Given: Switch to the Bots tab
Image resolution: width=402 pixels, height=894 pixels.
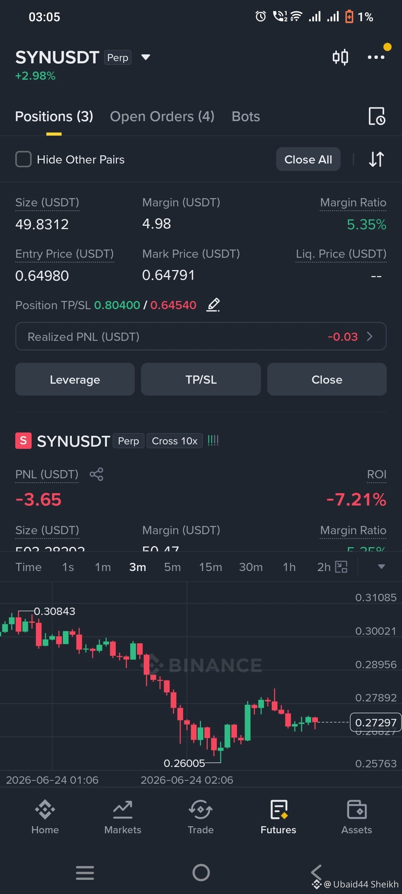Looking at the screenshot, I should coord(246,117).
